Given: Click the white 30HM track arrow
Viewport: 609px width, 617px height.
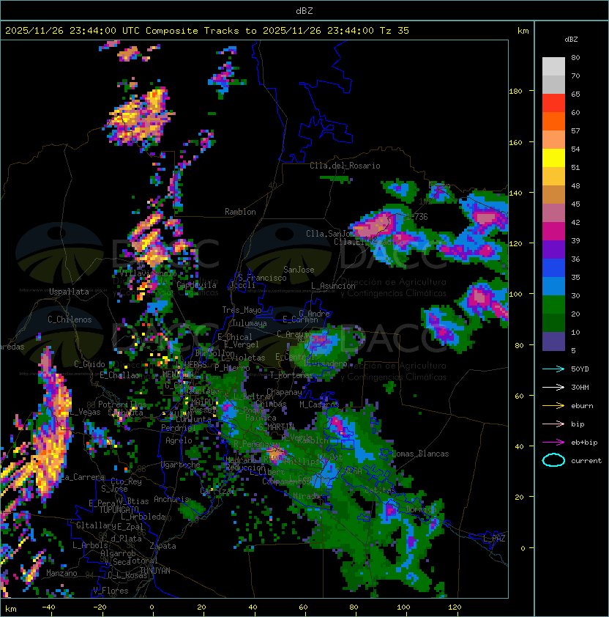Looking at the screenshot, I should click(x=553, y=388).
